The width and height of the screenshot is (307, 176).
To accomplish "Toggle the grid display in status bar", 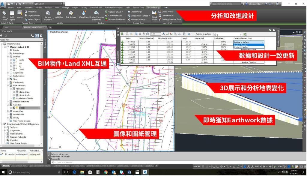I will coord(203,167).
